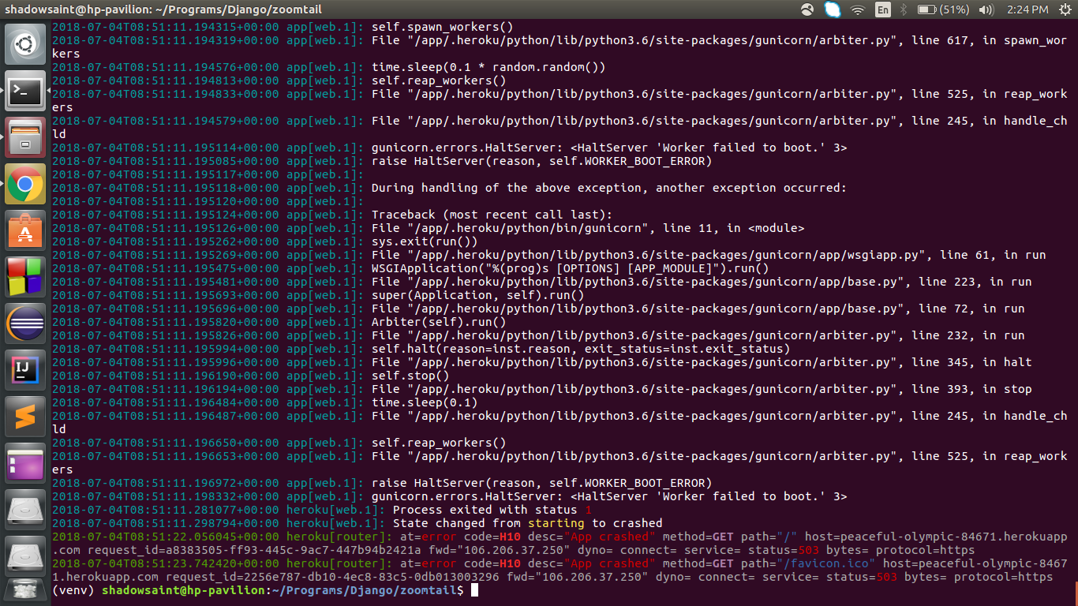Click the text 'time.sleep(0.1 * random.random())'

click(x=488, y=67)
